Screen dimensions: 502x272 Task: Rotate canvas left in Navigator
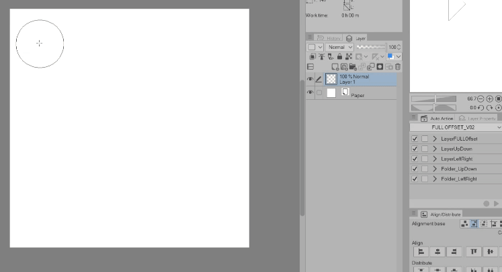(x=480, y=108)
